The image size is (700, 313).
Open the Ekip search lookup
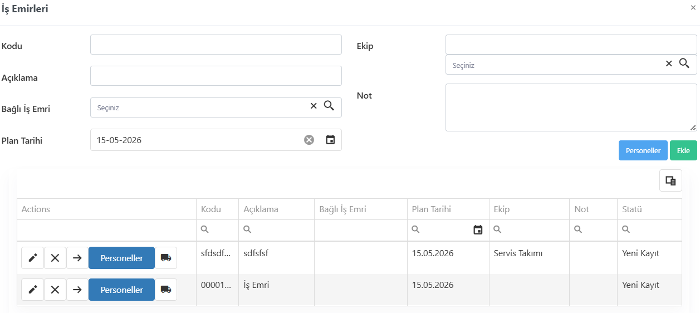(684, 63)
